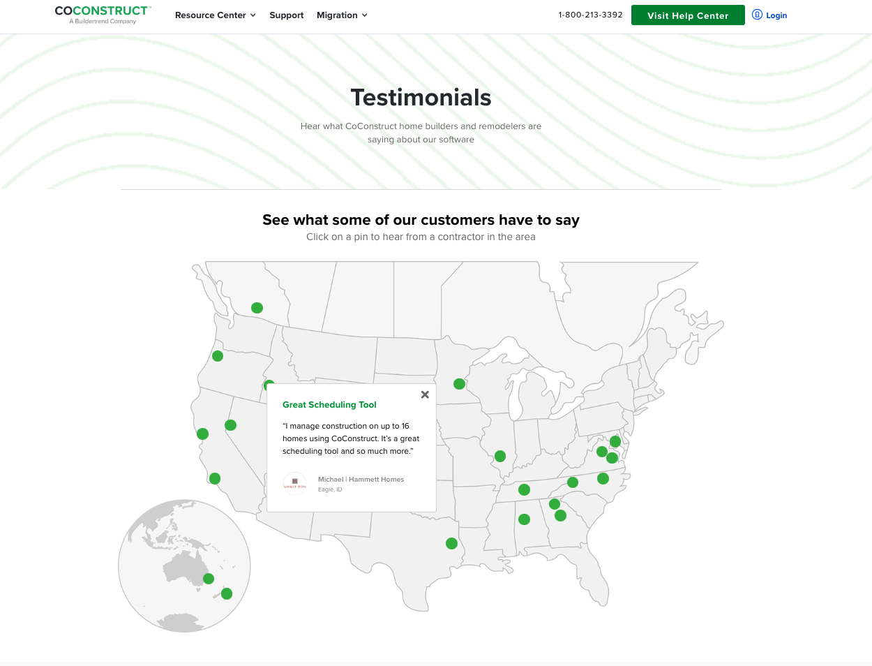The height and width of the screenshot is (666, 872).
Task: Click the pin on New Zealand
Action: point(226,593)
